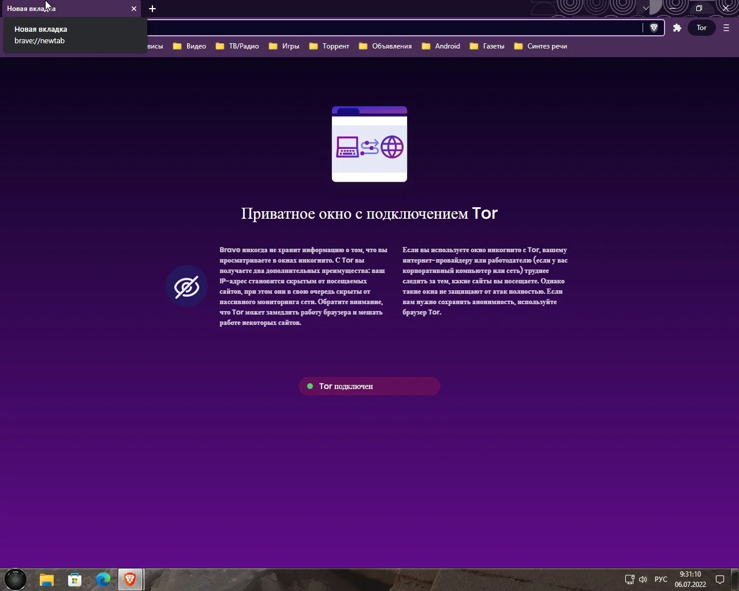The image size is (739, 591).
Task: Open the volume speaker icon in tray
Action: pyautogui.click(x=643, y=579)
